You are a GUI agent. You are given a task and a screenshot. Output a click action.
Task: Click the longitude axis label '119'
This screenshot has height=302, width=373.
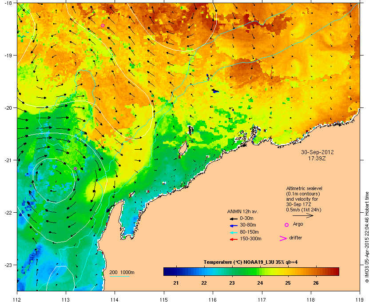coord(360,299)
